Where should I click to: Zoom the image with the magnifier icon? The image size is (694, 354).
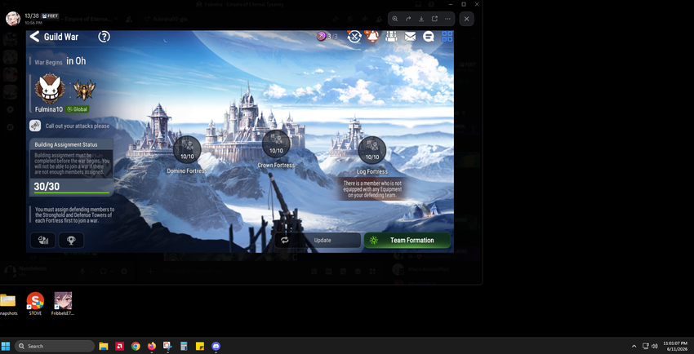(395, 19)
